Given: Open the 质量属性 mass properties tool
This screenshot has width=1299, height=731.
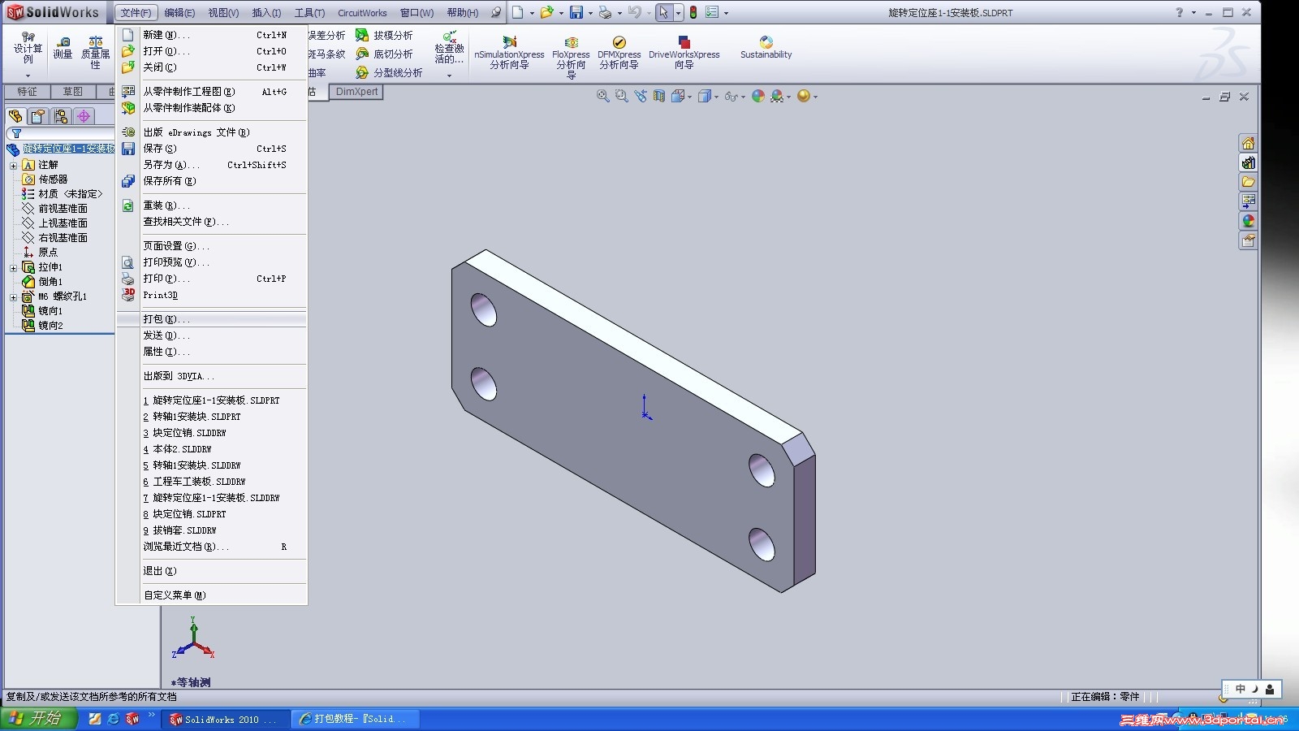Looking at the screenshot, I should (x=95, y=52).
